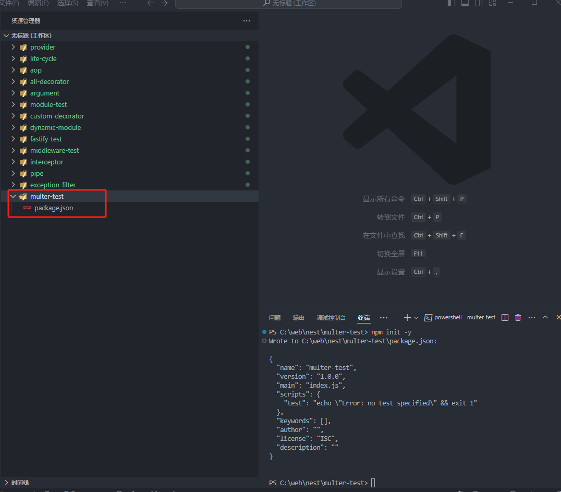Click the terminal prompt input cursor
This screenshot has width=561, height=492.
[x=373, y=483]
